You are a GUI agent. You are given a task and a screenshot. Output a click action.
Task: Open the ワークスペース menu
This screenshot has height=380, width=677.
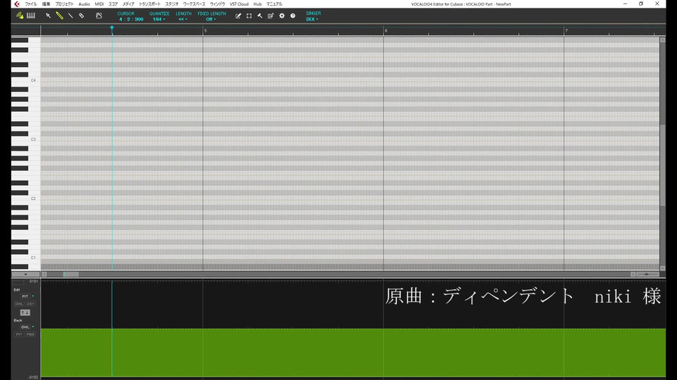coord(195,4)
